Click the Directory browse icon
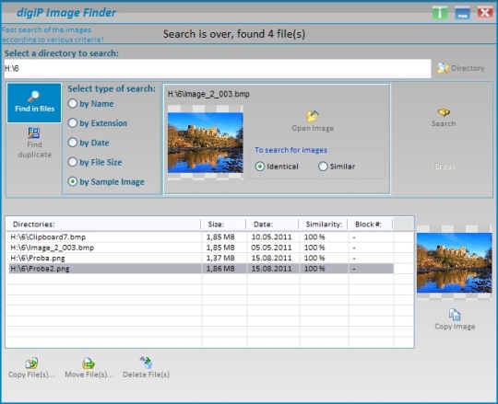 point(443,68)
